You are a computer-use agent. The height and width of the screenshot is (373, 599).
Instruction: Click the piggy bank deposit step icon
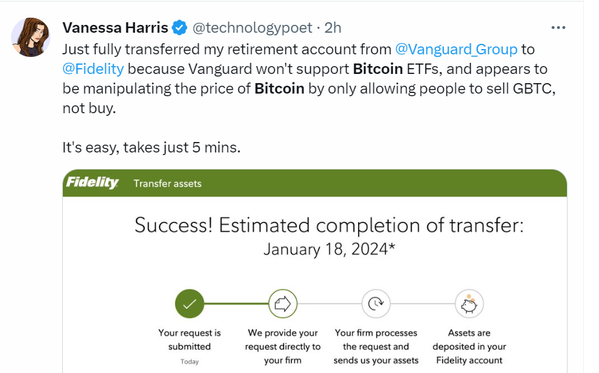(469, 304)
